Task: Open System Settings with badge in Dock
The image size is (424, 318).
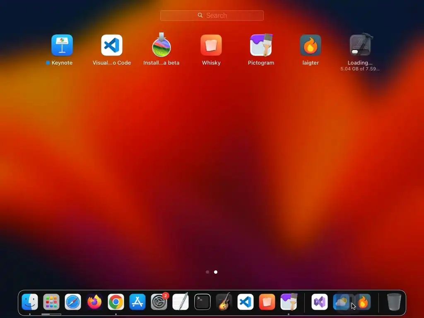Action: [x=159, y=302]
